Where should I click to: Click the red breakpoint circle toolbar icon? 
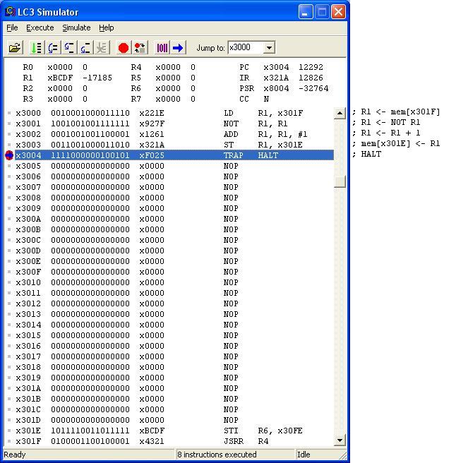[124, 48]
